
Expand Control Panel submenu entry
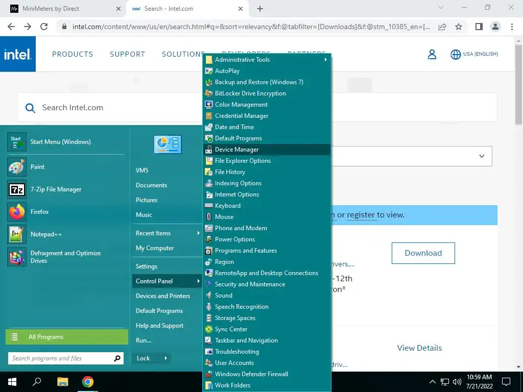tap(167, 281)
